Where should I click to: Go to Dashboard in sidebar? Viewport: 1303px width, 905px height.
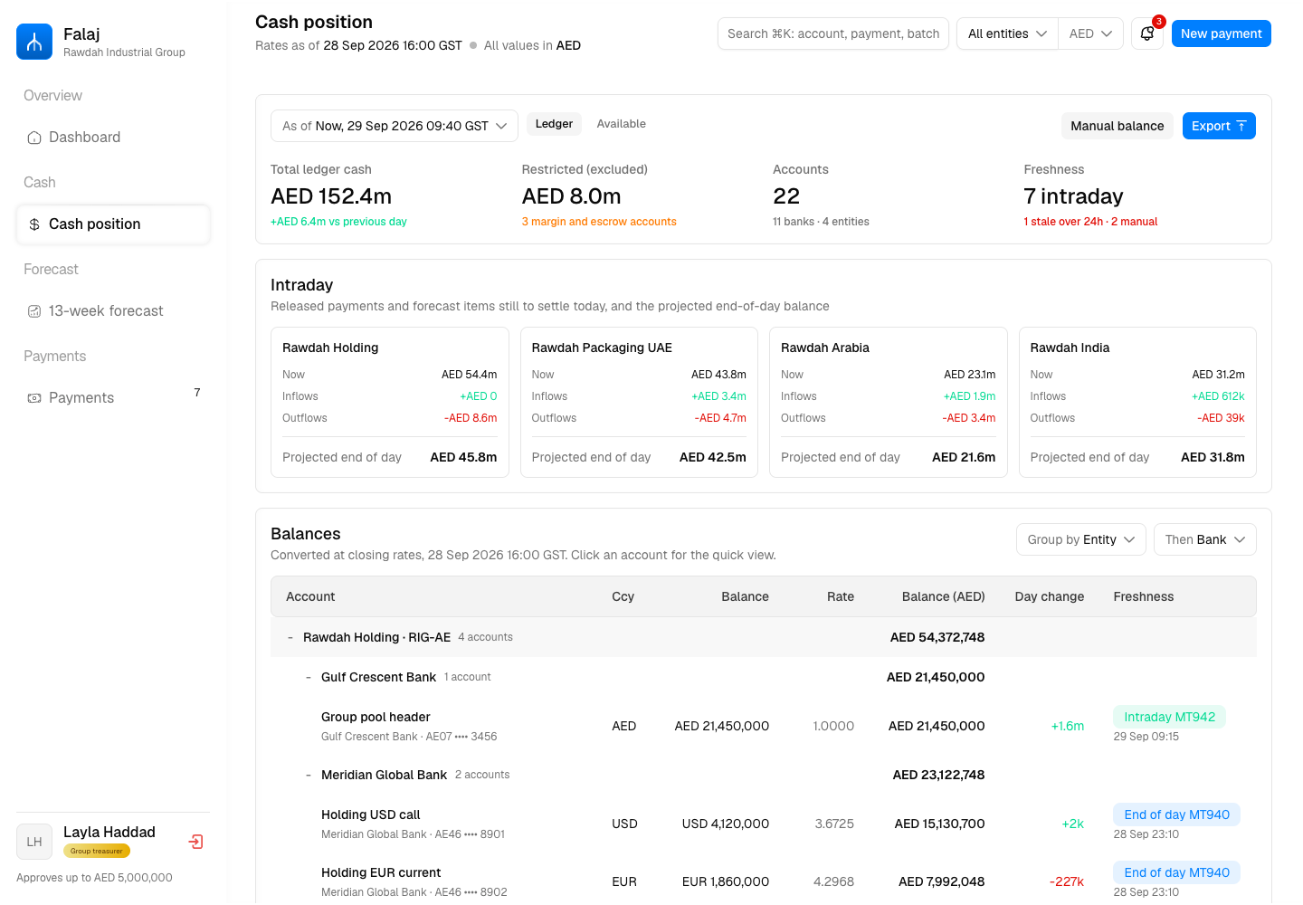pyautogui.click(x=113, y=138)
